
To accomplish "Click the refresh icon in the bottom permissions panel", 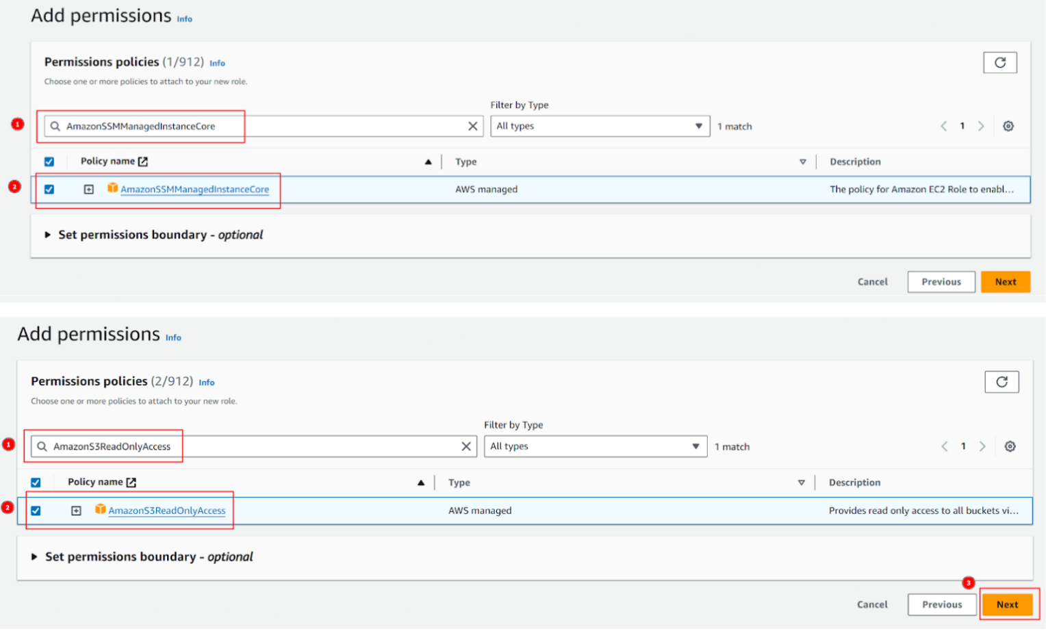I will pos(1002,382).
